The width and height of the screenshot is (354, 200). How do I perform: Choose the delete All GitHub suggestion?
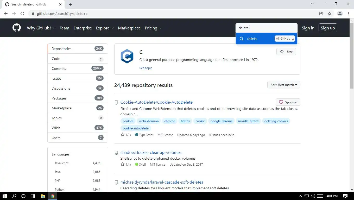pos(266,39)
